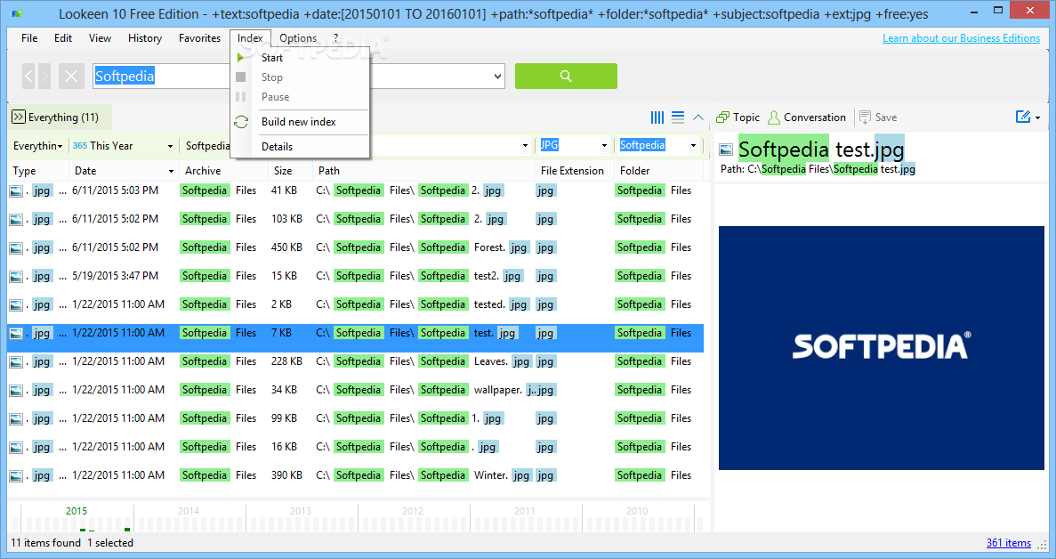Viewport: 1056px width, 559px height.
Task: Open the Date column header dropdown arrow
Action: [x=171, y=171]
